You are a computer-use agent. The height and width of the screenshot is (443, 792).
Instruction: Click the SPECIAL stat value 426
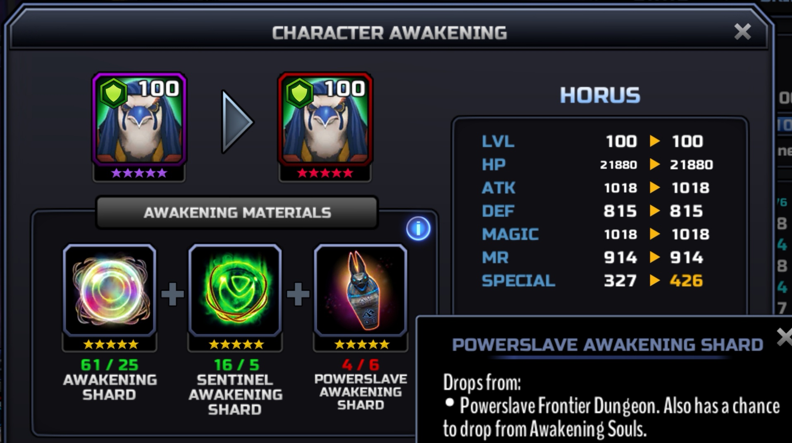(686, 281)
